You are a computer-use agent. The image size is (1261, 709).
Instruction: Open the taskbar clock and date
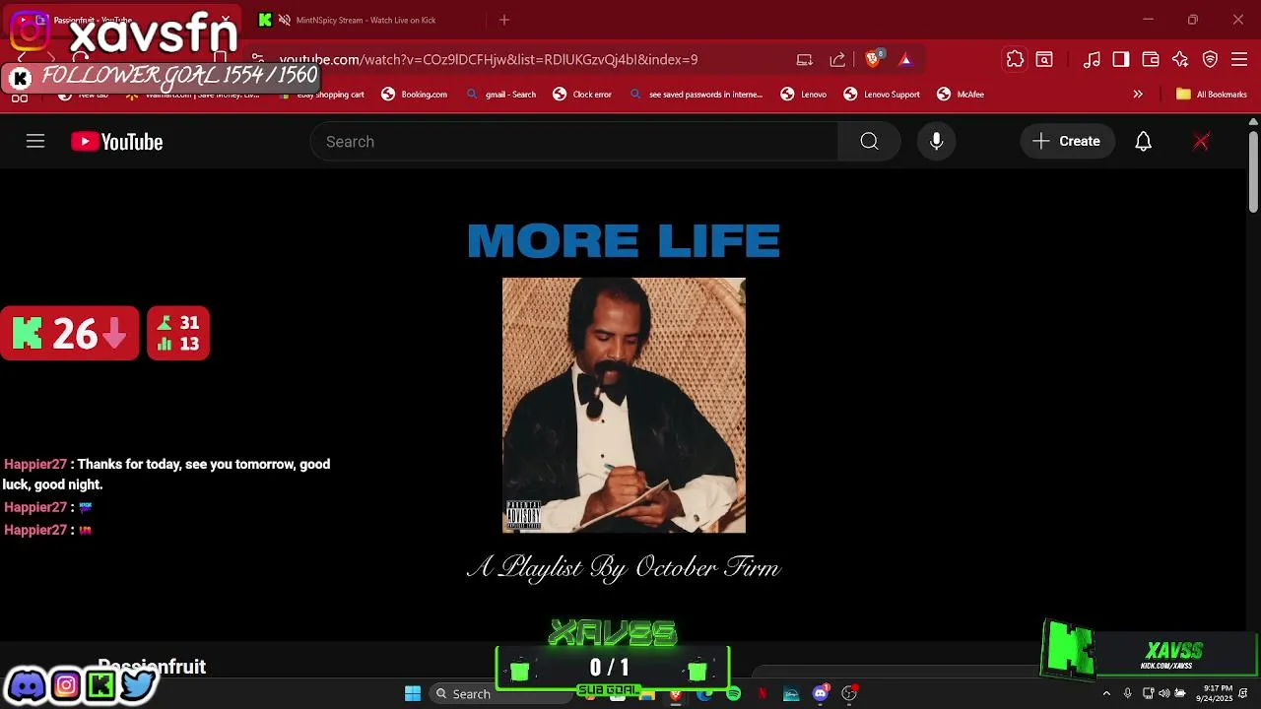click(1216, 693)
